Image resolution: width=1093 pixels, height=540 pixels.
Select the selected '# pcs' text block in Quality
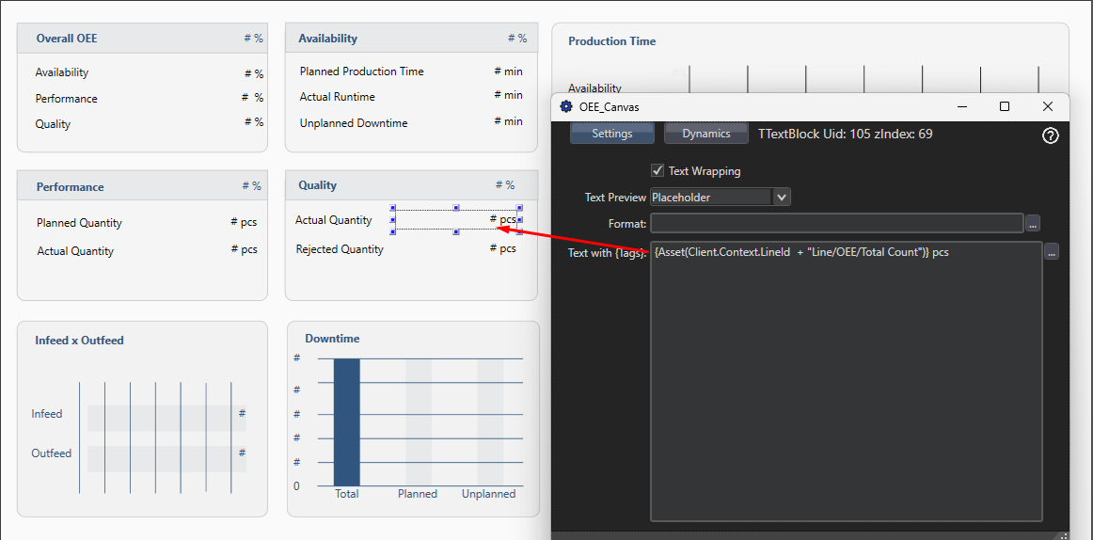pos(456,220)
